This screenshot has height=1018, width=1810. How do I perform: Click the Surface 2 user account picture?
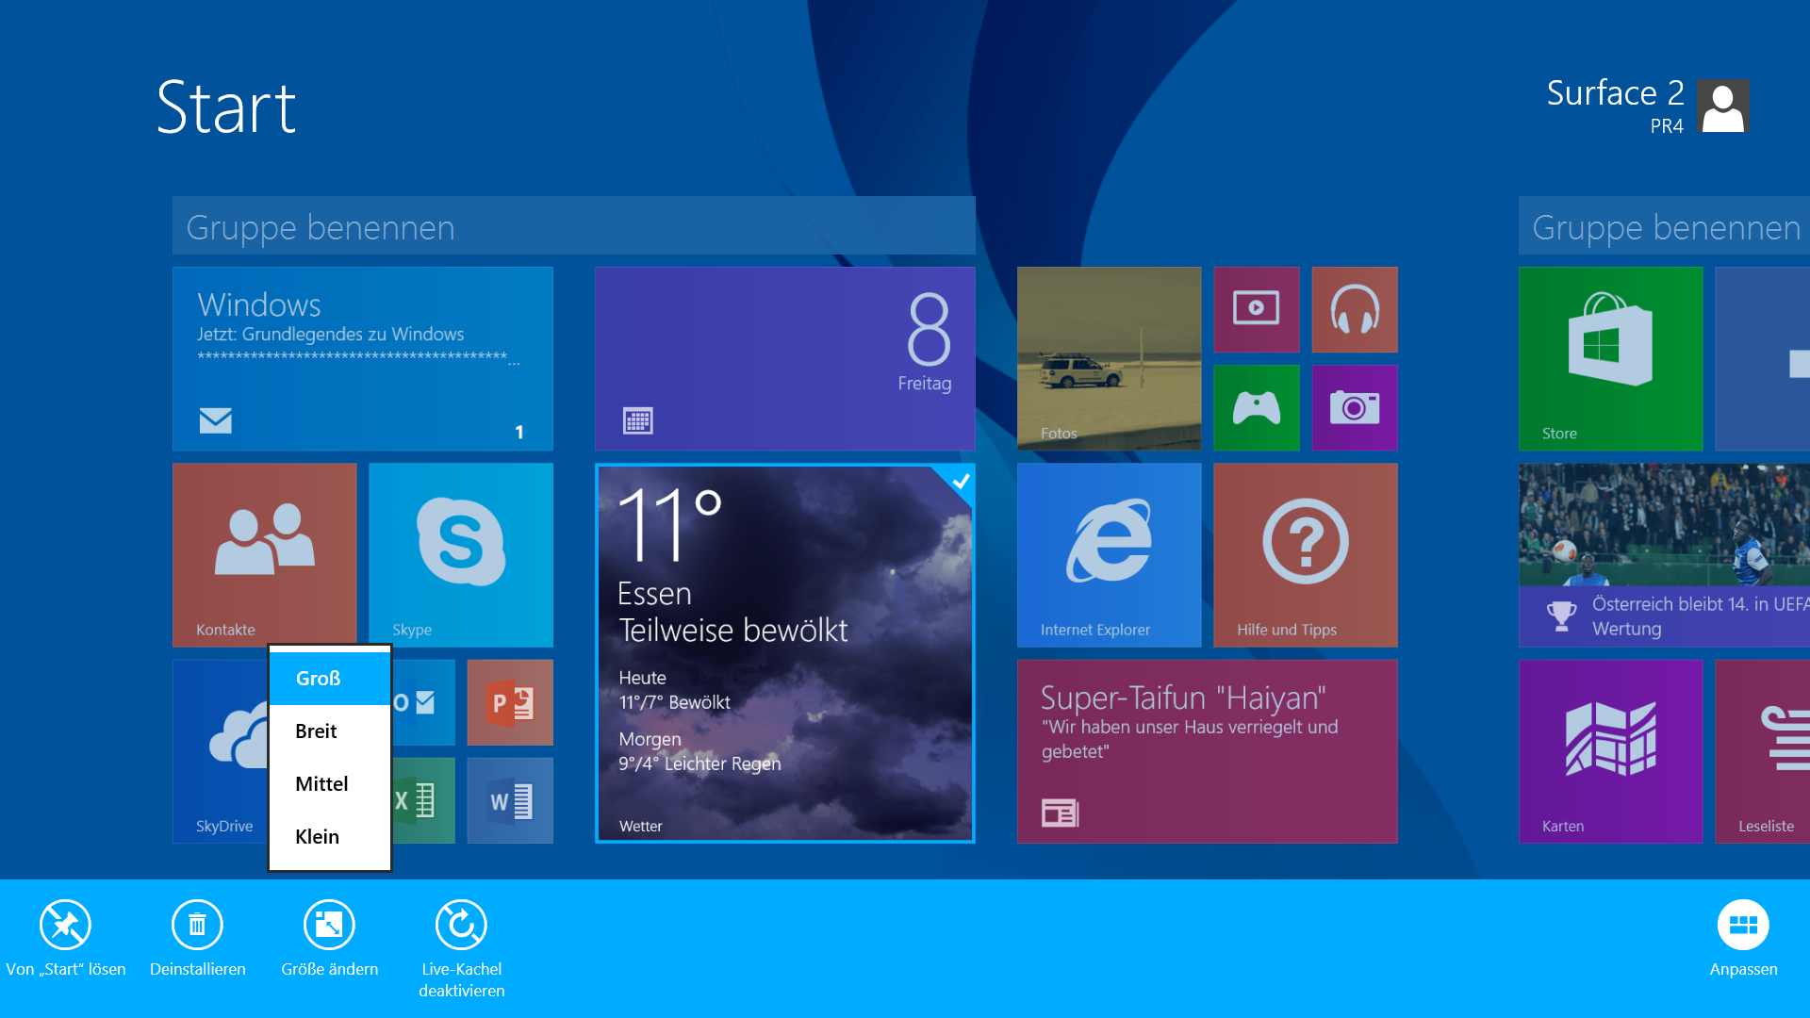(x=1722, y=106)
